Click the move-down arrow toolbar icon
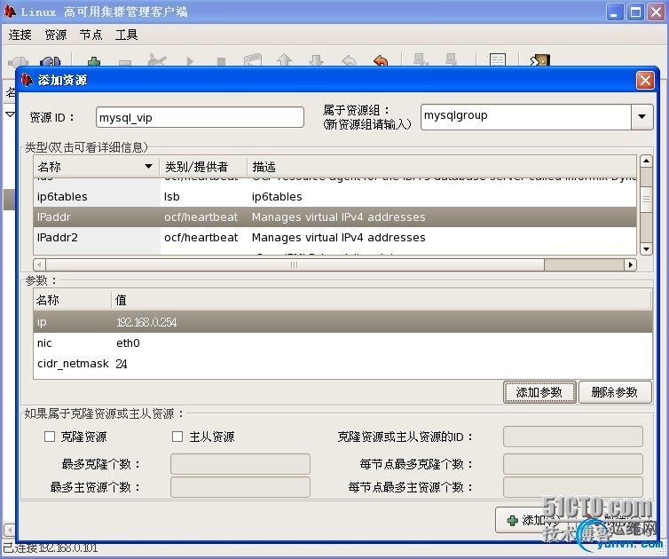The height and width of the screenshot is (559, 669). 316,60
